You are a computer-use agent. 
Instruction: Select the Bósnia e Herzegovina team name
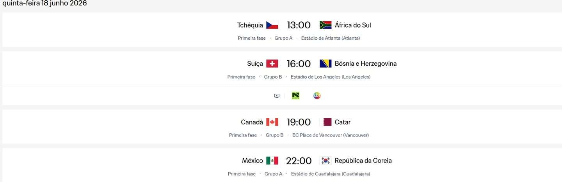(366, 64)
